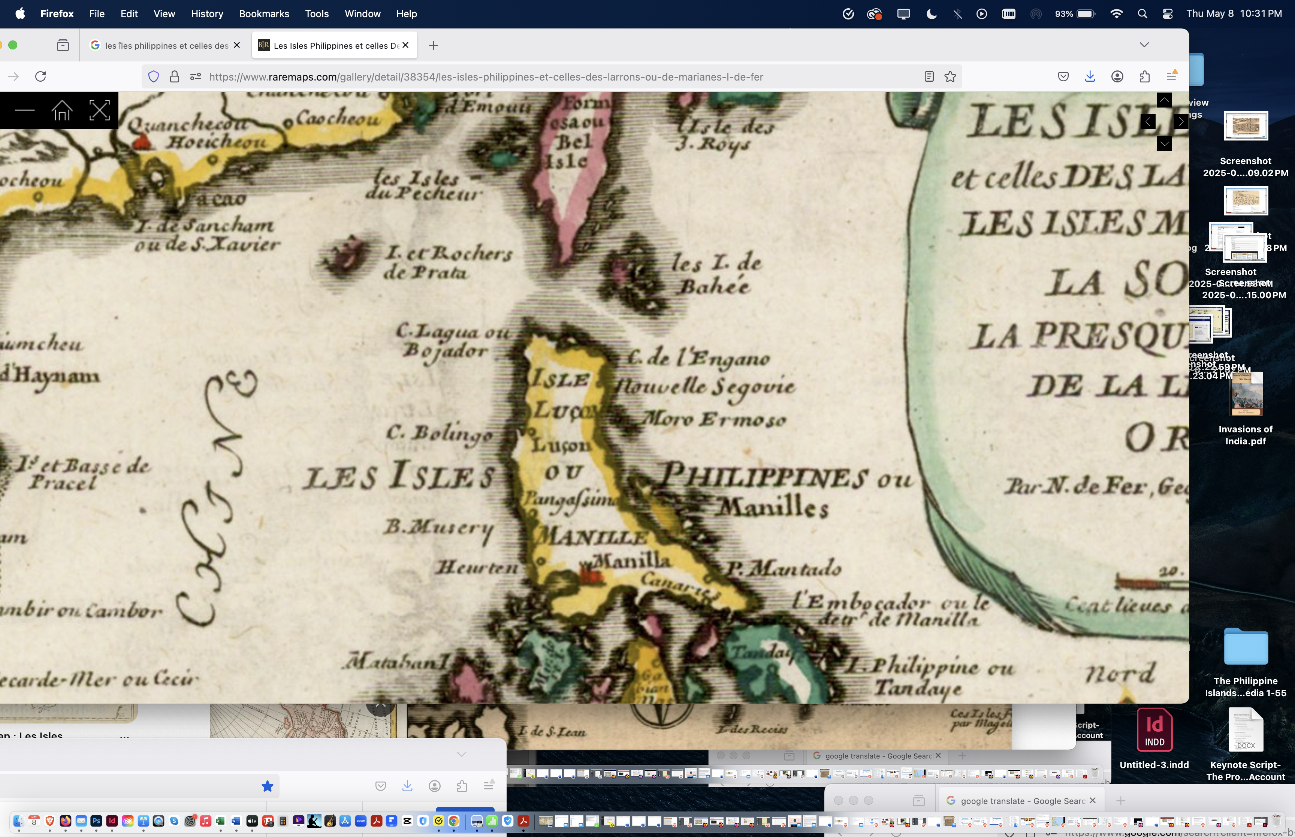Toggle full-screen map viewer with crossed-arrows icon

click(99, 110)
